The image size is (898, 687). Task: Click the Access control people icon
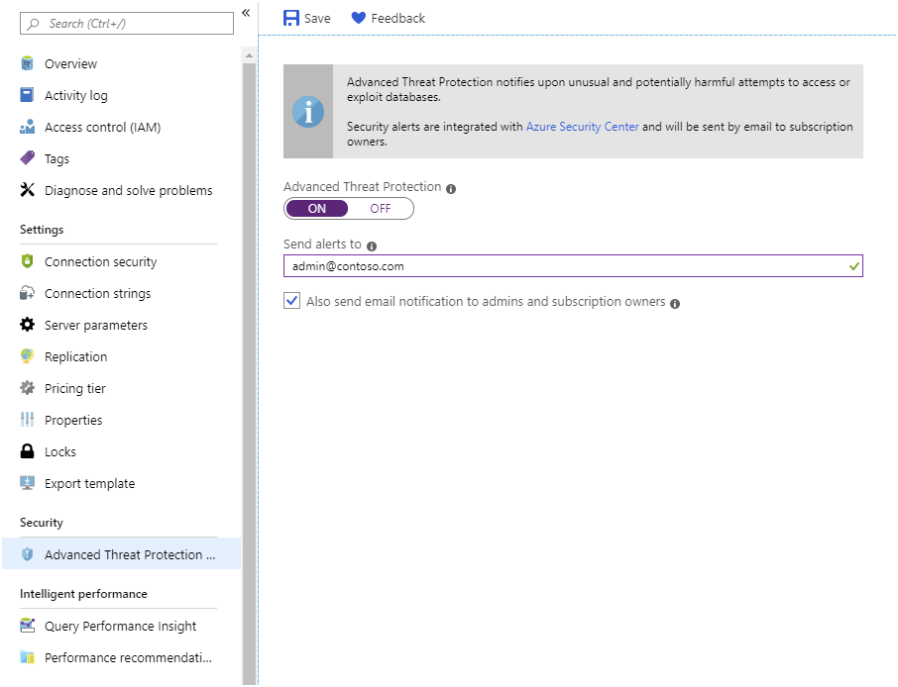coord(27,127)
